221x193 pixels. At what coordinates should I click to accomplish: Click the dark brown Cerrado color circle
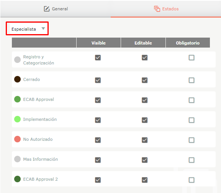pos(18,79)
